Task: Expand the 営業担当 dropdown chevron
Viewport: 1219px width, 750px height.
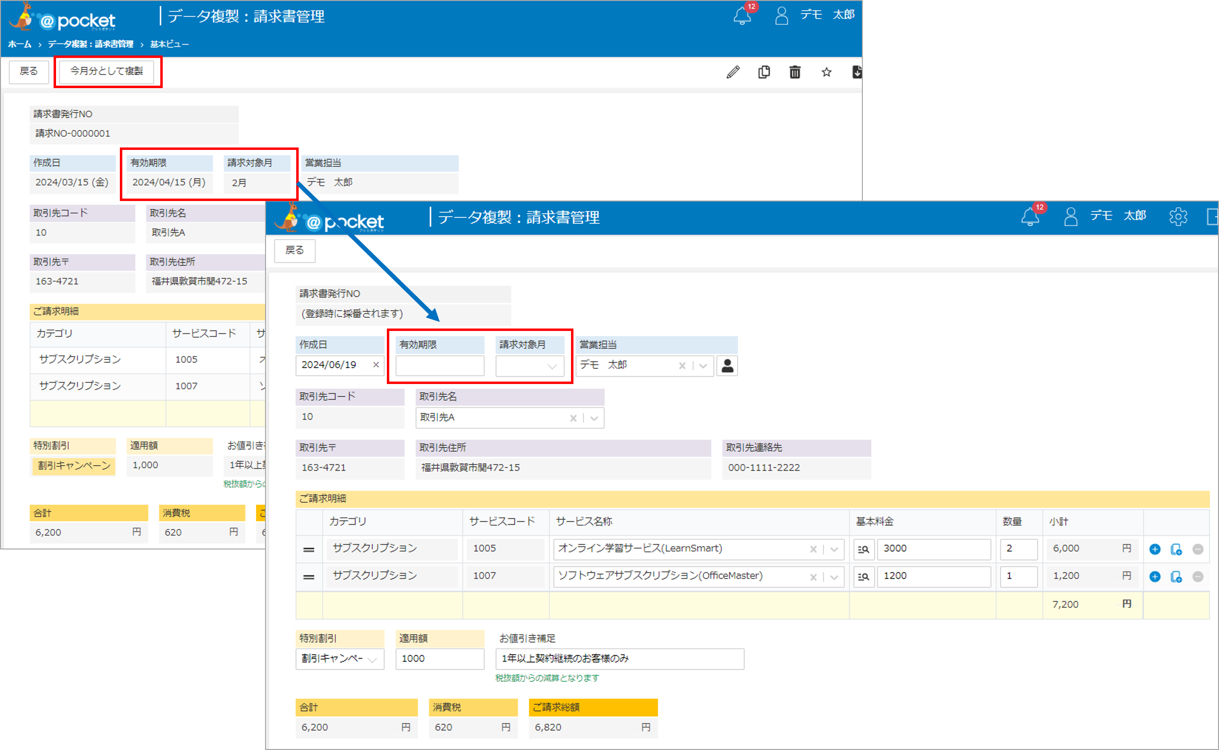Action: (703, 366)
